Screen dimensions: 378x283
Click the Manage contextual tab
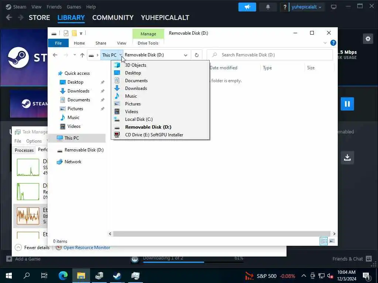click(148, 34)
